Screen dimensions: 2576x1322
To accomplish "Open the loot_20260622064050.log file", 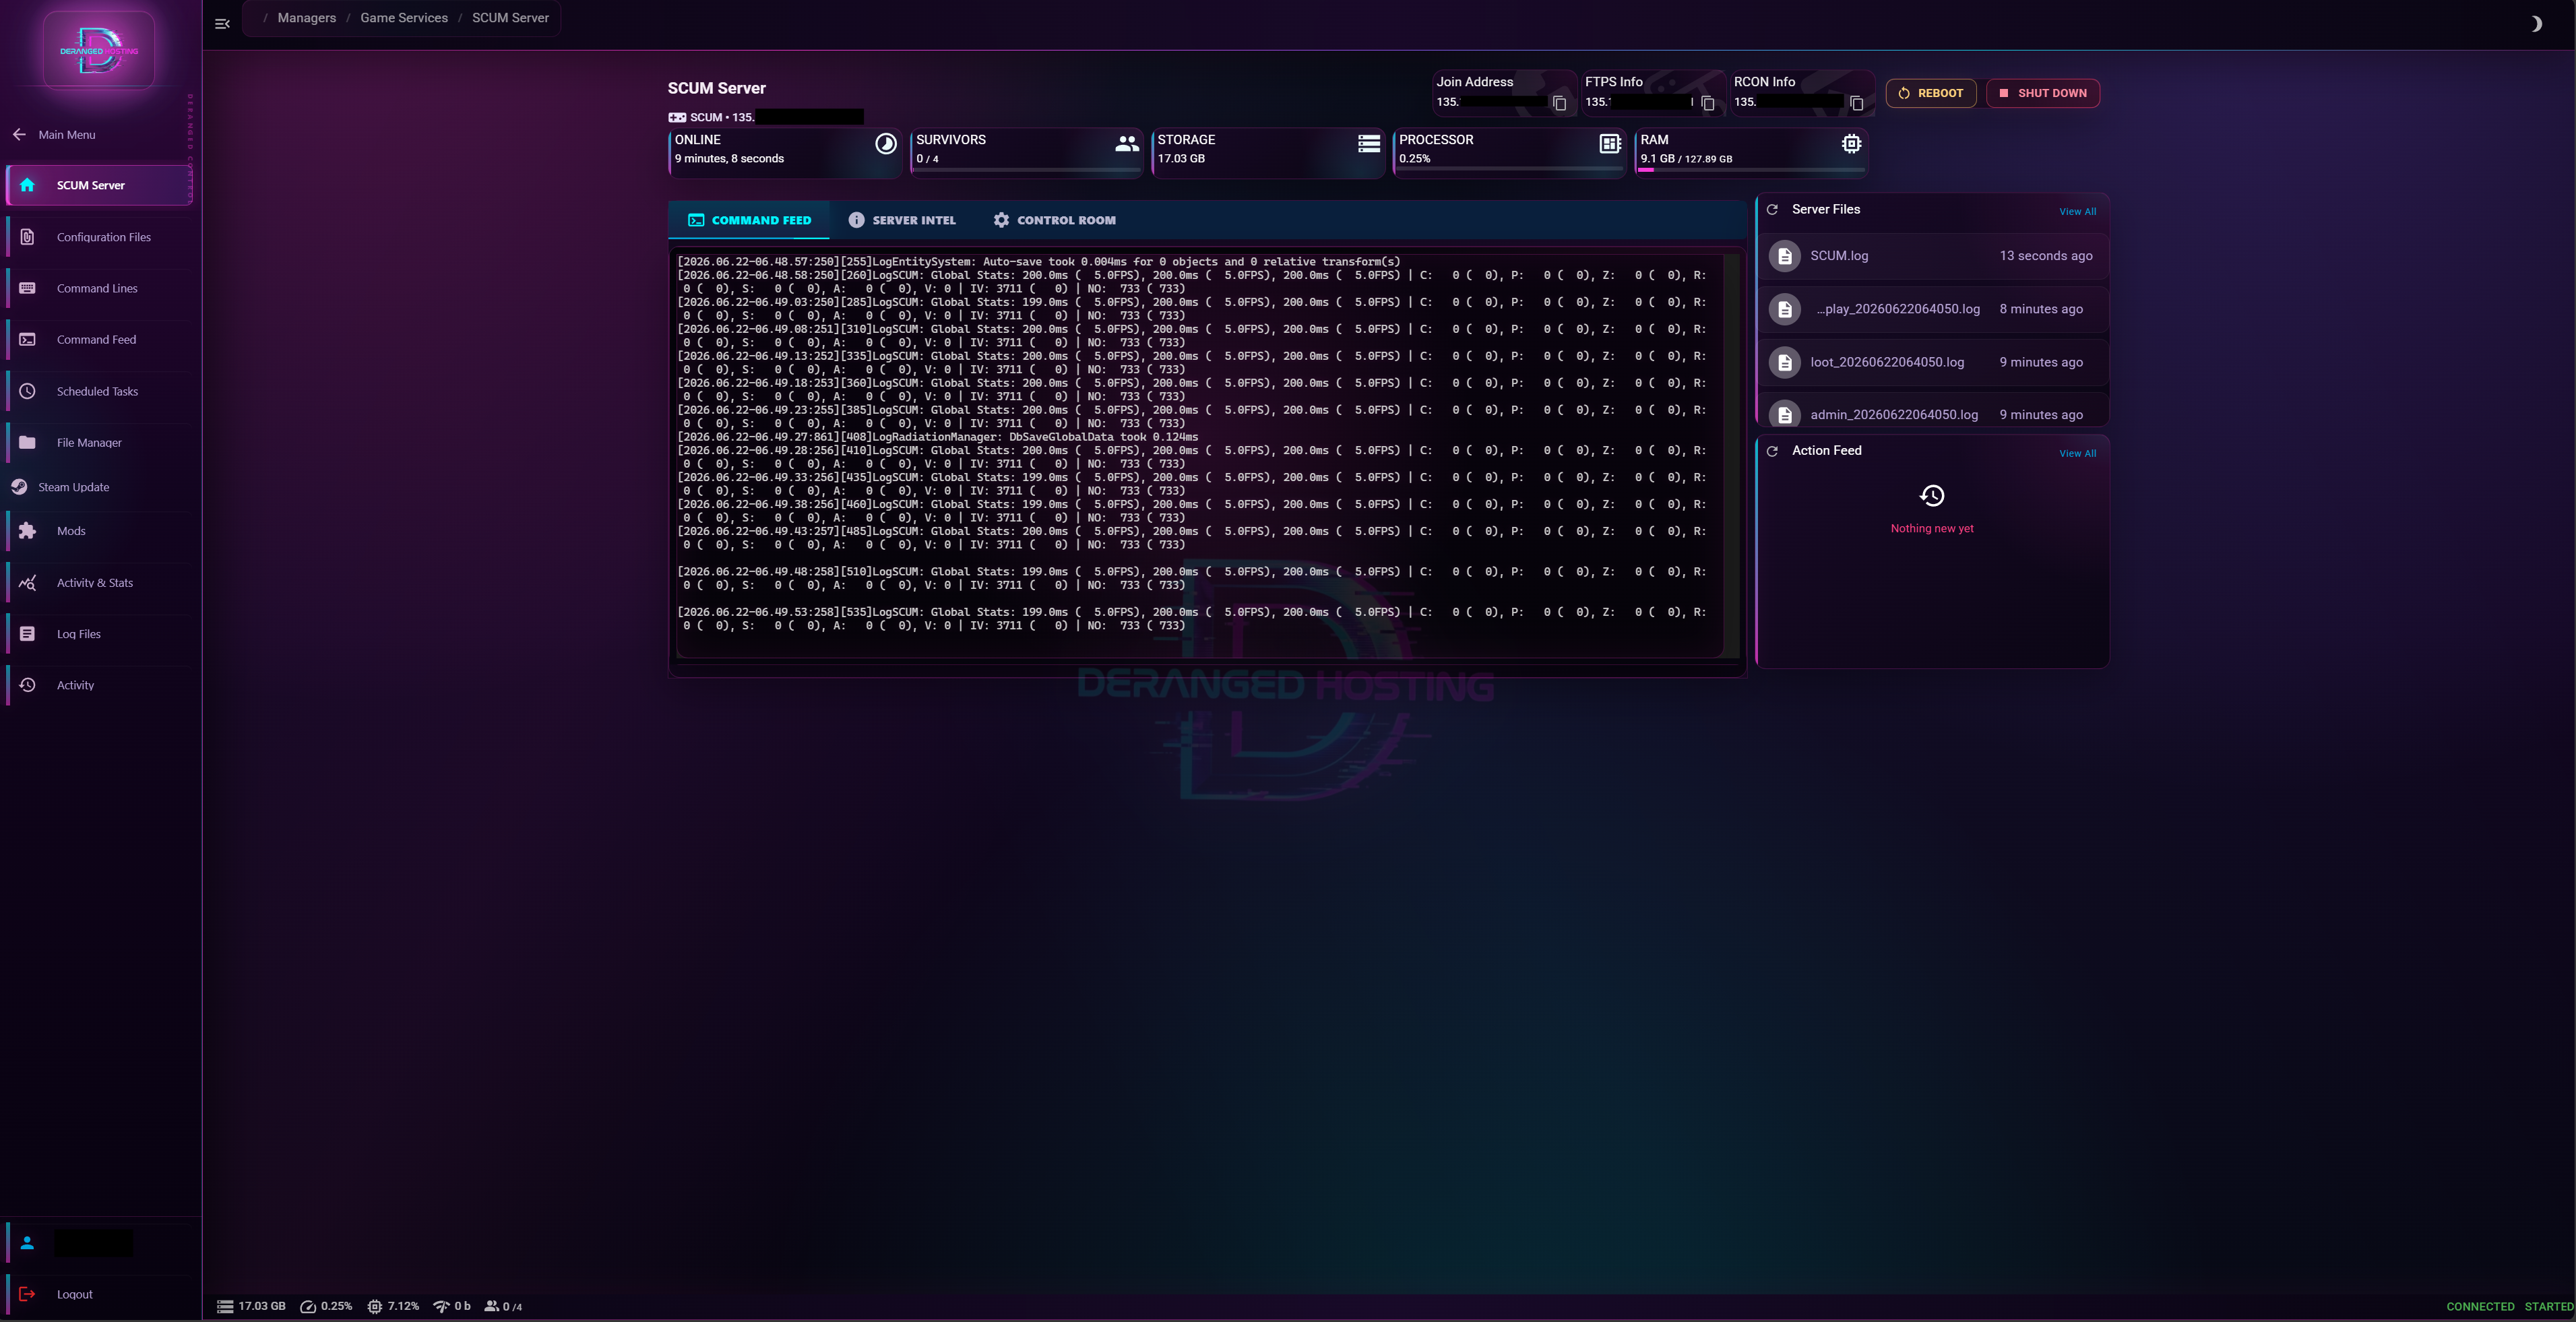I will point(1932,362).
